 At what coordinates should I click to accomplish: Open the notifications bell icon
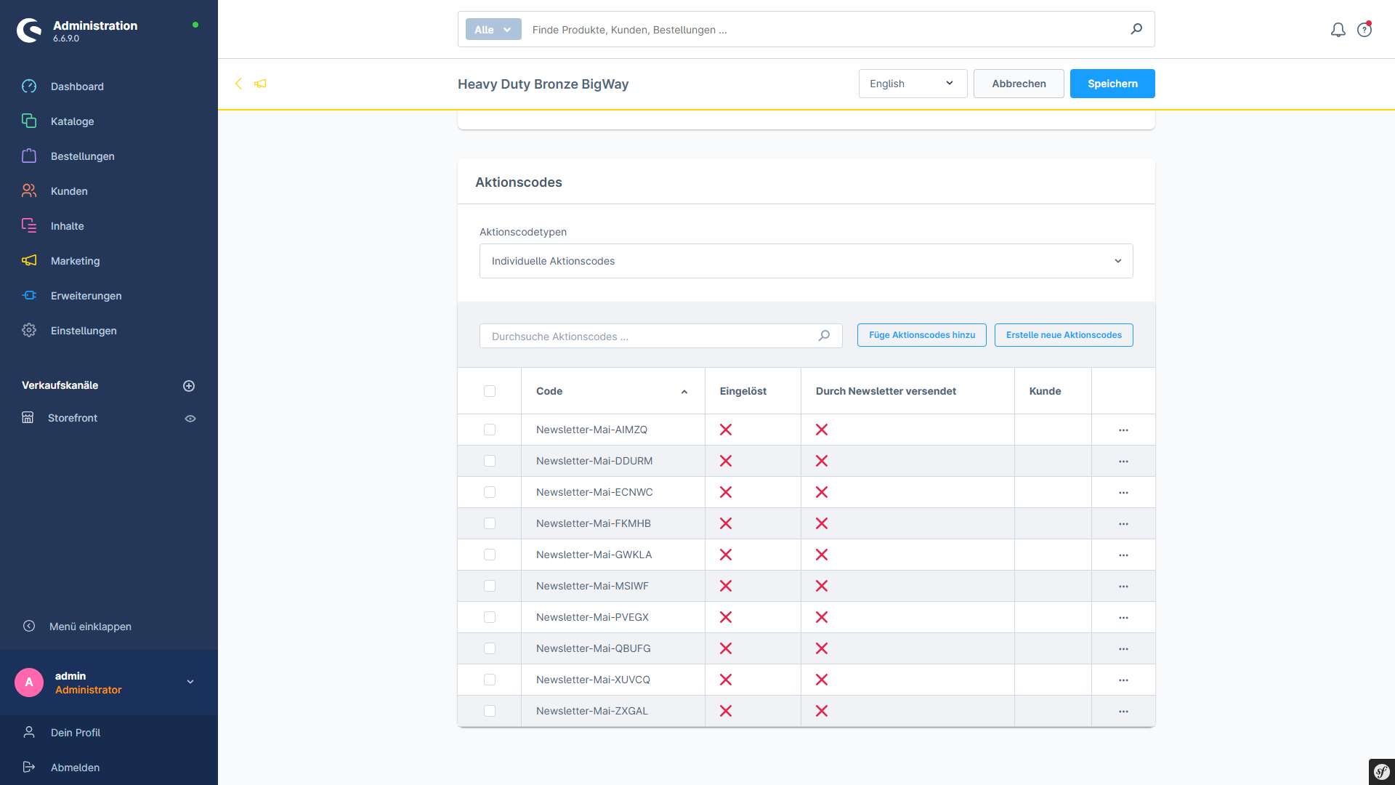point(1338,30)
